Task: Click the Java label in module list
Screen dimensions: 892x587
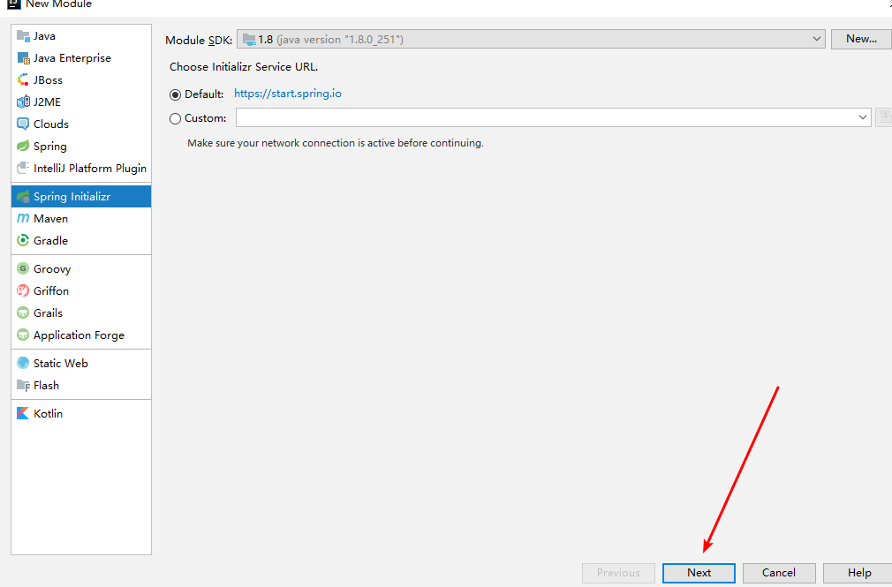Action: (x=44, y=36)
